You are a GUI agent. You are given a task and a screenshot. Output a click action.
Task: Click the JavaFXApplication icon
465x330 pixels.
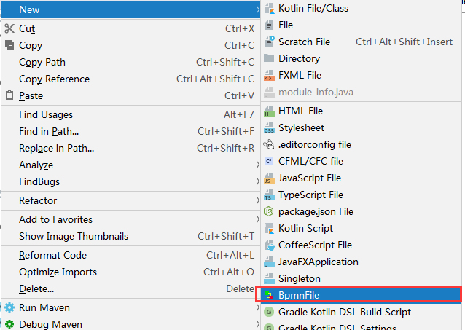269,262
